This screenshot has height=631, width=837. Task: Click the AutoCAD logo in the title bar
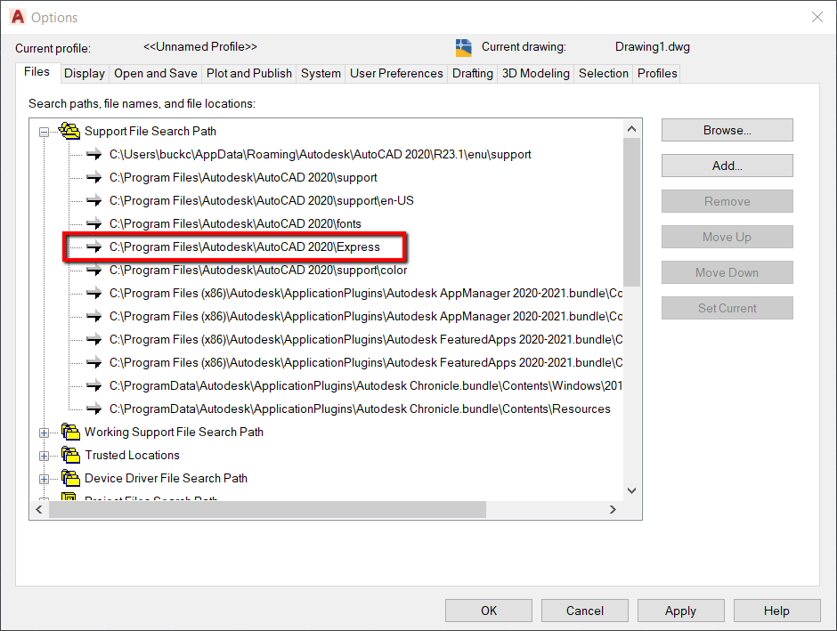(18, 17)
